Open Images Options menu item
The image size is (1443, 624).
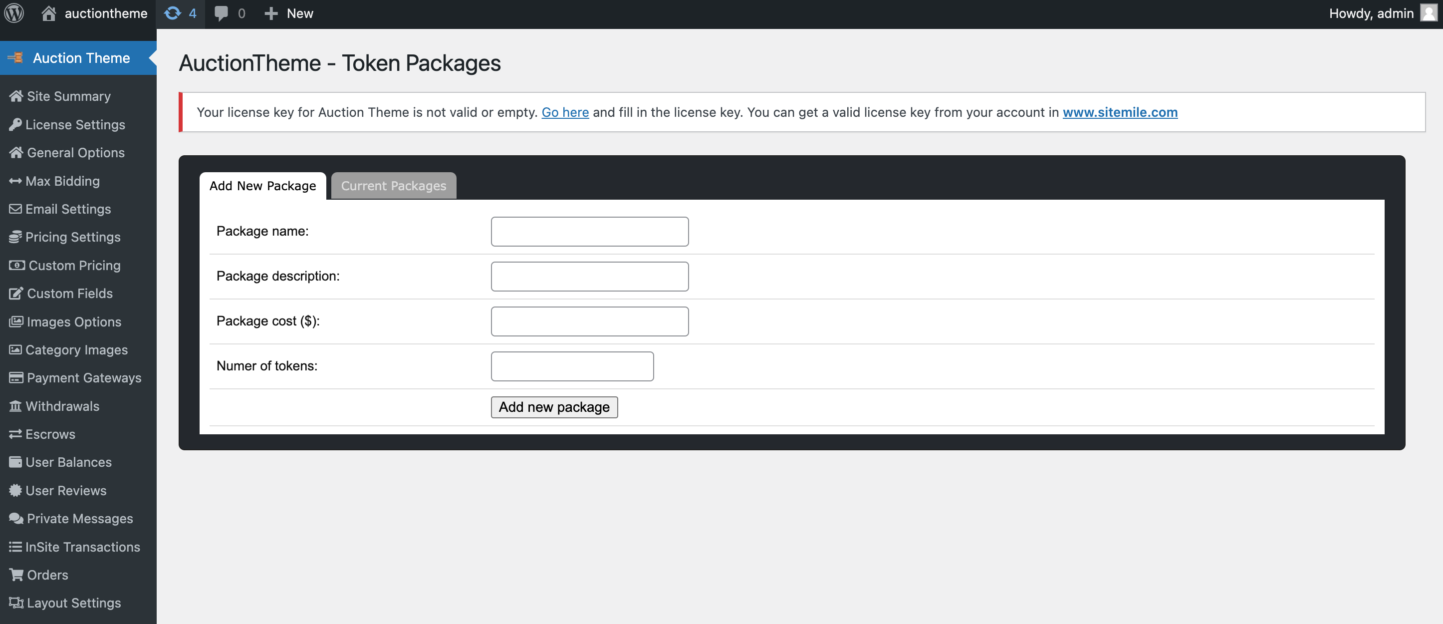click(74, 322)
